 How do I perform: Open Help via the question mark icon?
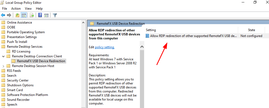pyautogui.click(x=40, y=15)
